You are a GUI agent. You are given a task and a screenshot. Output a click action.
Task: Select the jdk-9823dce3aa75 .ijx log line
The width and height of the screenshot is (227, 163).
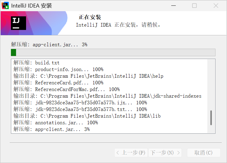(80, 103)
